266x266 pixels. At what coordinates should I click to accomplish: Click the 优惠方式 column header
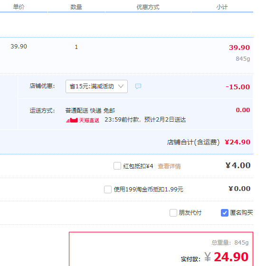pyautogui.click(x=148, y=7)
